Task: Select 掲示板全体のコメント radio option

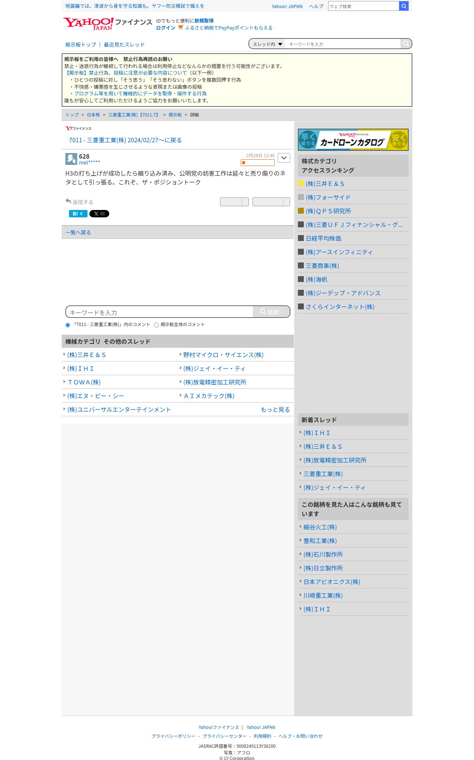Action: [156, 325]
